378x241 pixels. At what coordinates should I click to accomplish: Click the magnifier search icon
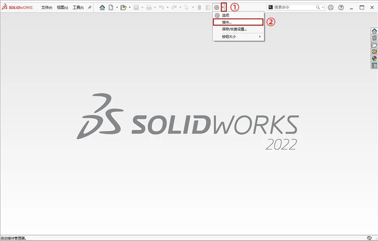(318, 8)
